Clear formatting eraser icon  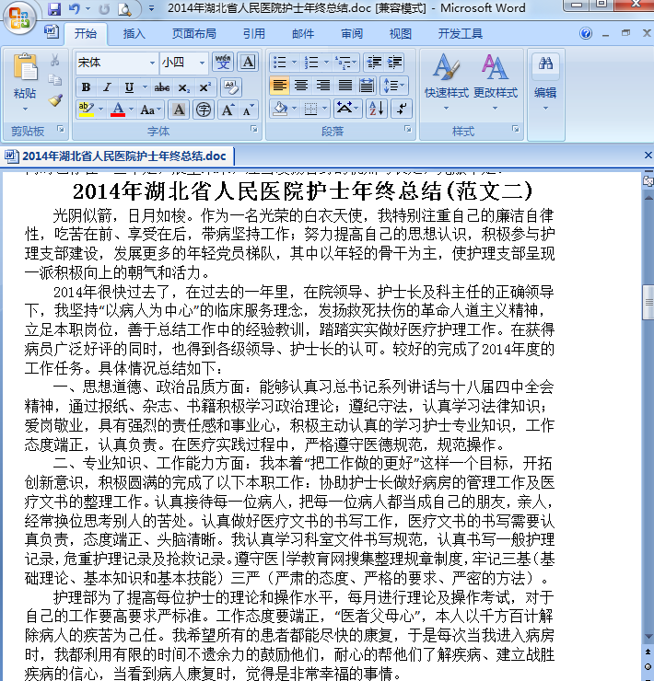point(231,87)
